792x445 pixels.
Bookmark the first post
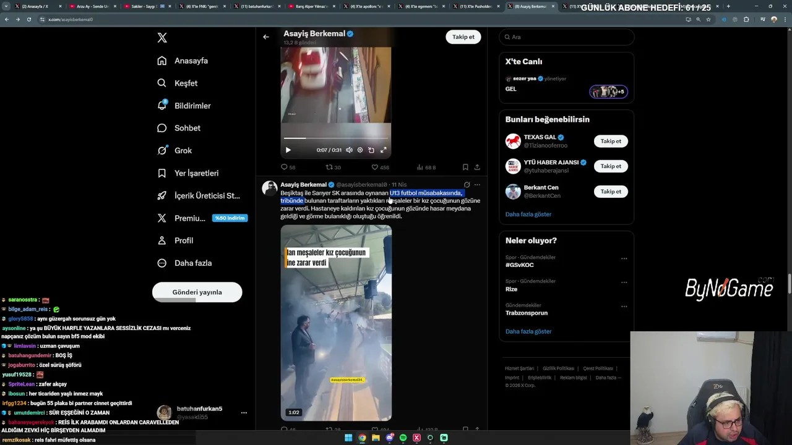coord(465,167)
